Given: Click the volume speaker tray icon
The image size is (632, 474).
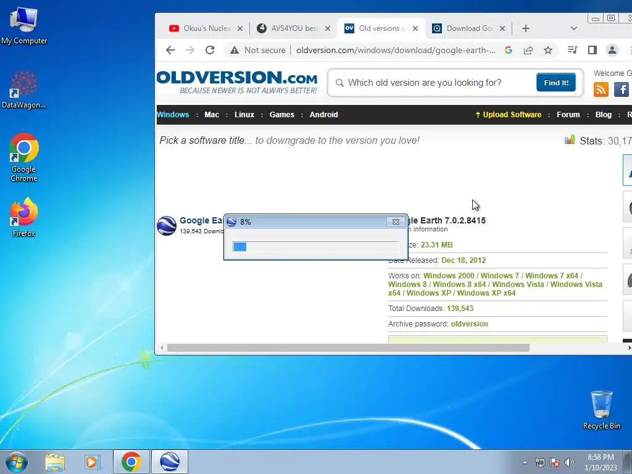Looking at the screenshot, I should [570, 462].
